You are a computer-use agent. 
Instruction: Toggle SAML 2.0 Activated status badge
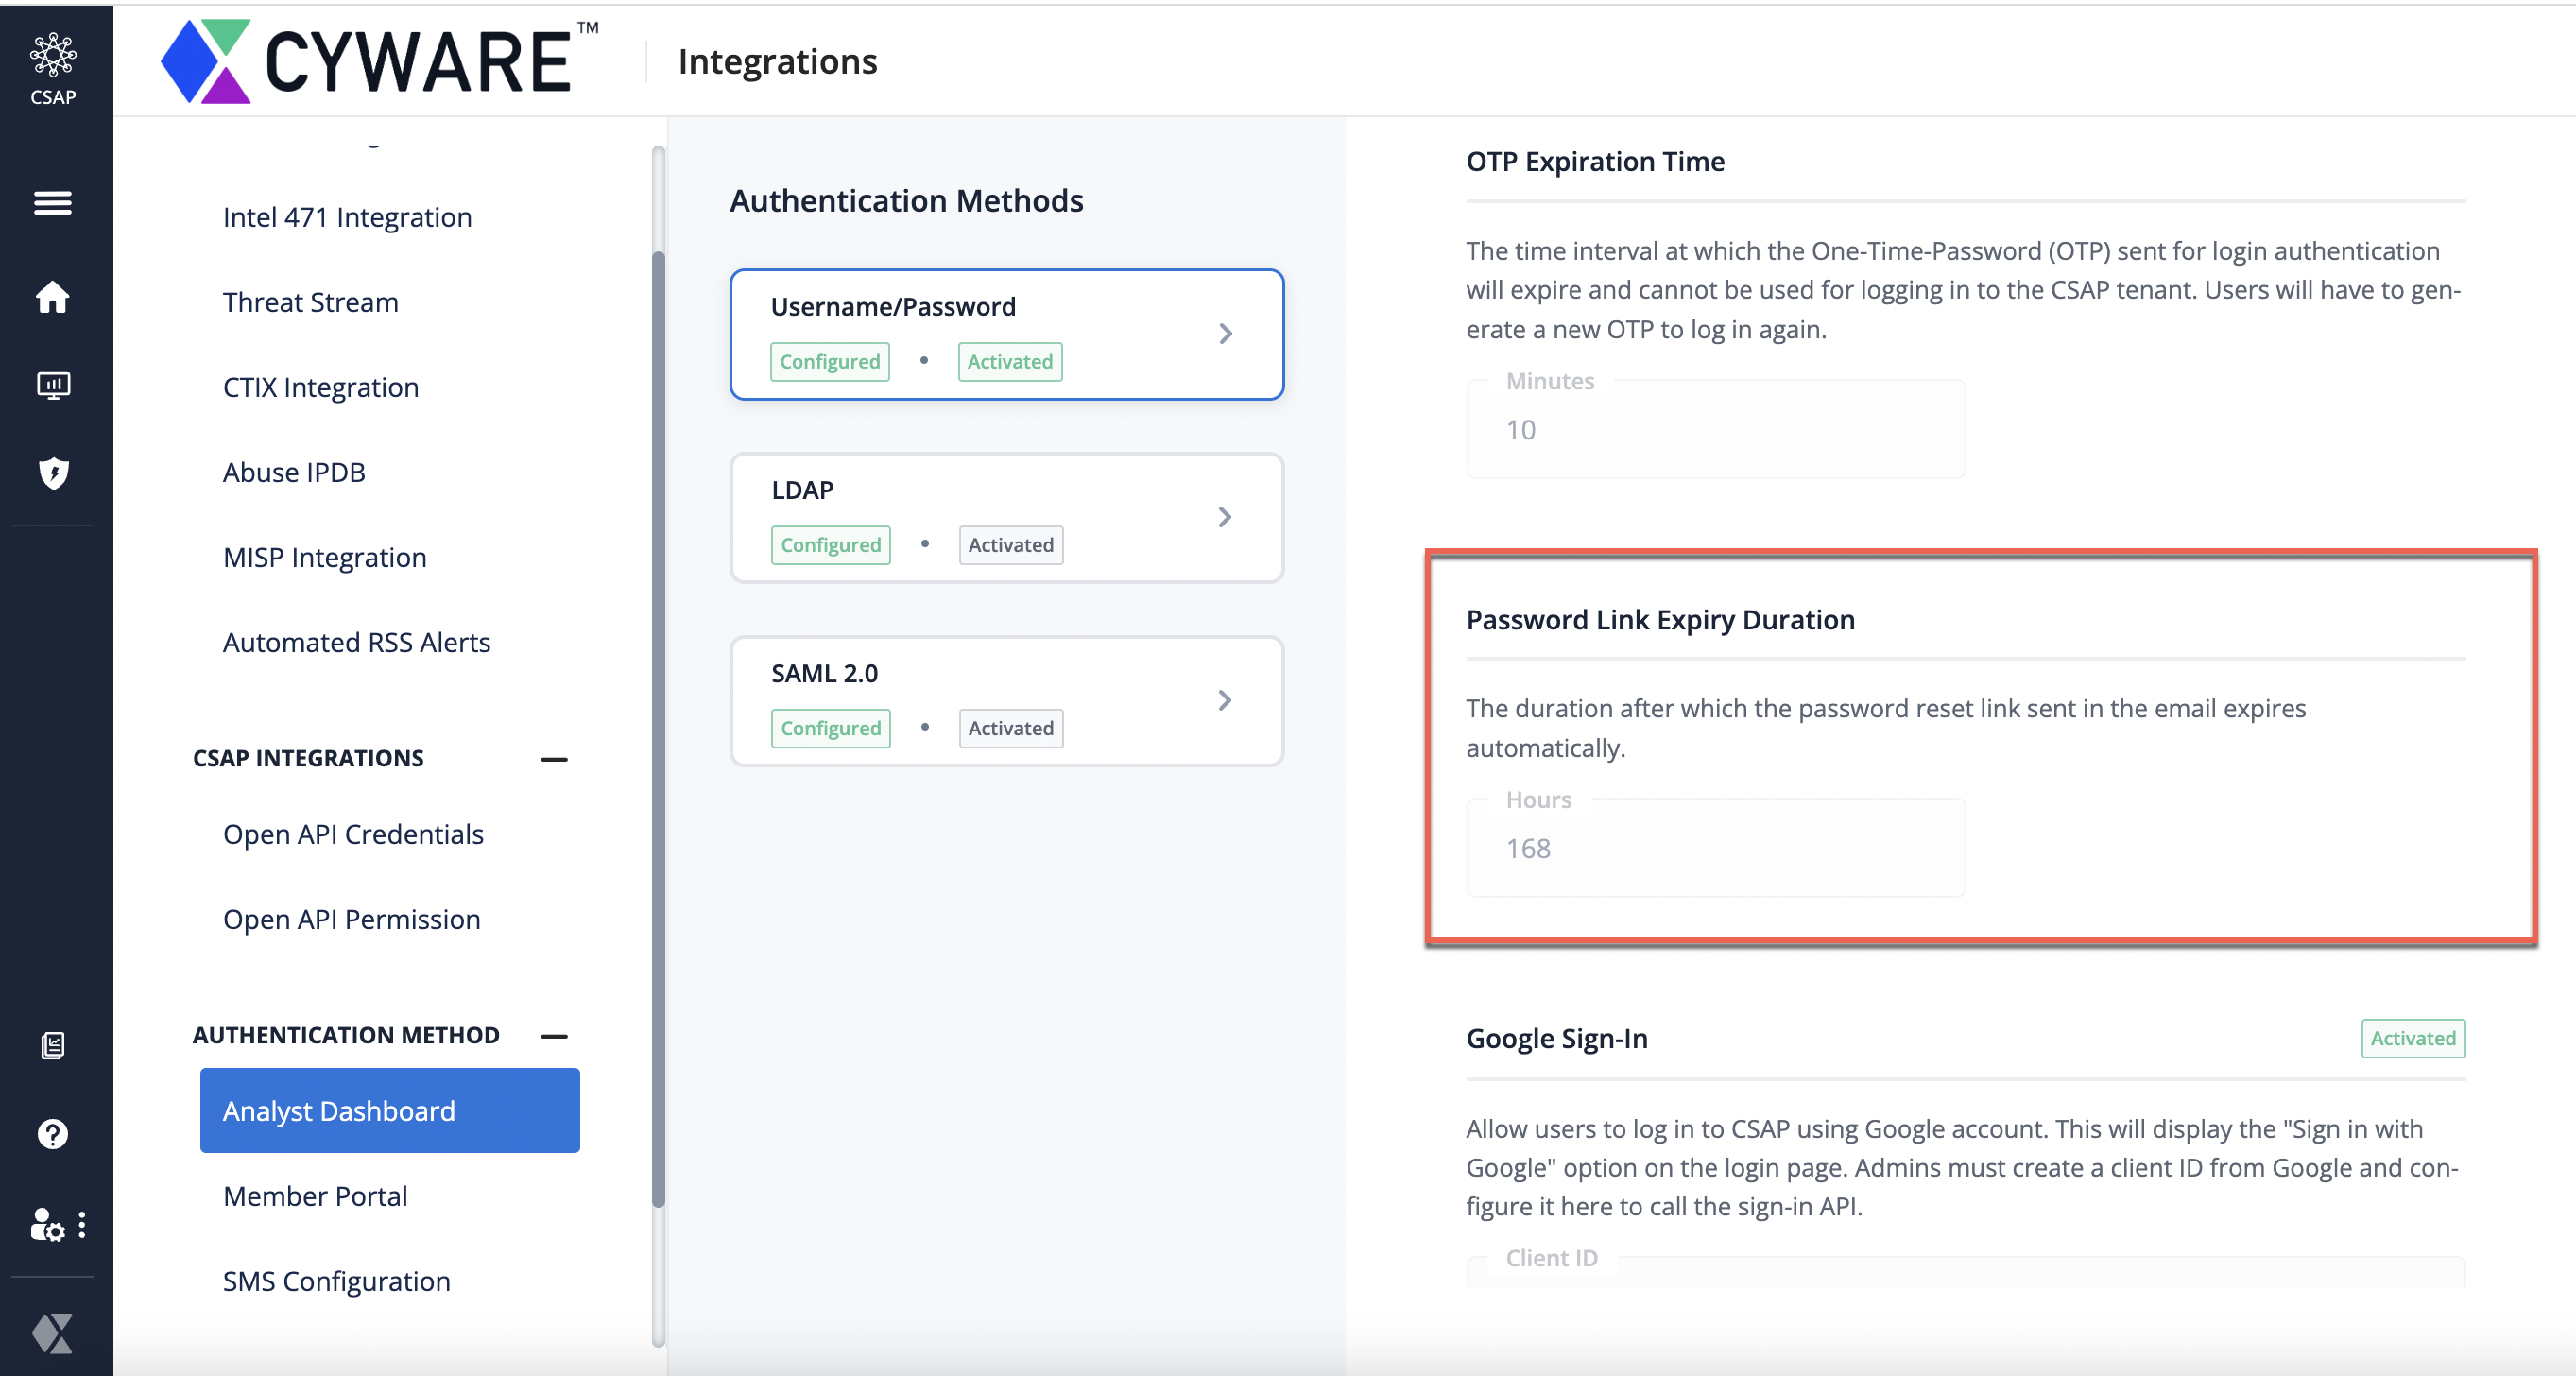point(1008,727)
